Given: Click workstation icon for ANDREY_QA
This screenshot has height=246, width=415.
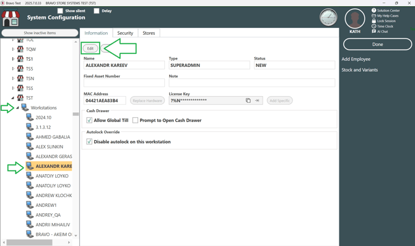Looking at the screenshot, I should tap(30, 215).
